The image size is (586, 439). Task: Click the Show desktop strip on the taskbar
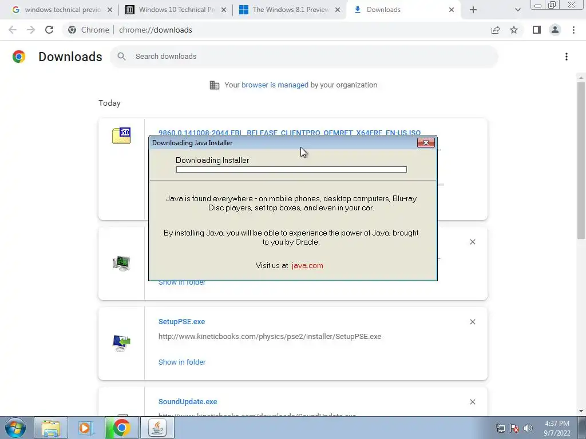(x=583, y=428)
